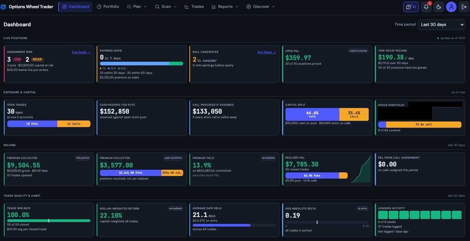Toggle dark mode with the moon icon

point(439,7)
